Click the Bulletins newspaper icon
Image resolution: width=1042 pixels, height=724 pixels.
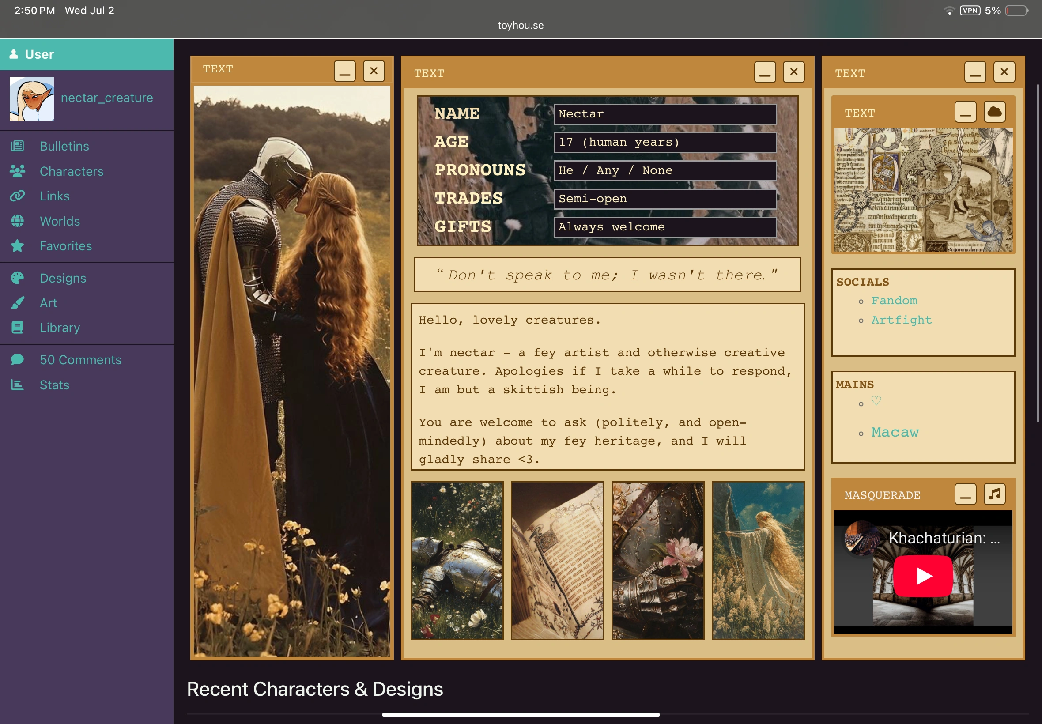pyautogui.click(x=17, y=146)
